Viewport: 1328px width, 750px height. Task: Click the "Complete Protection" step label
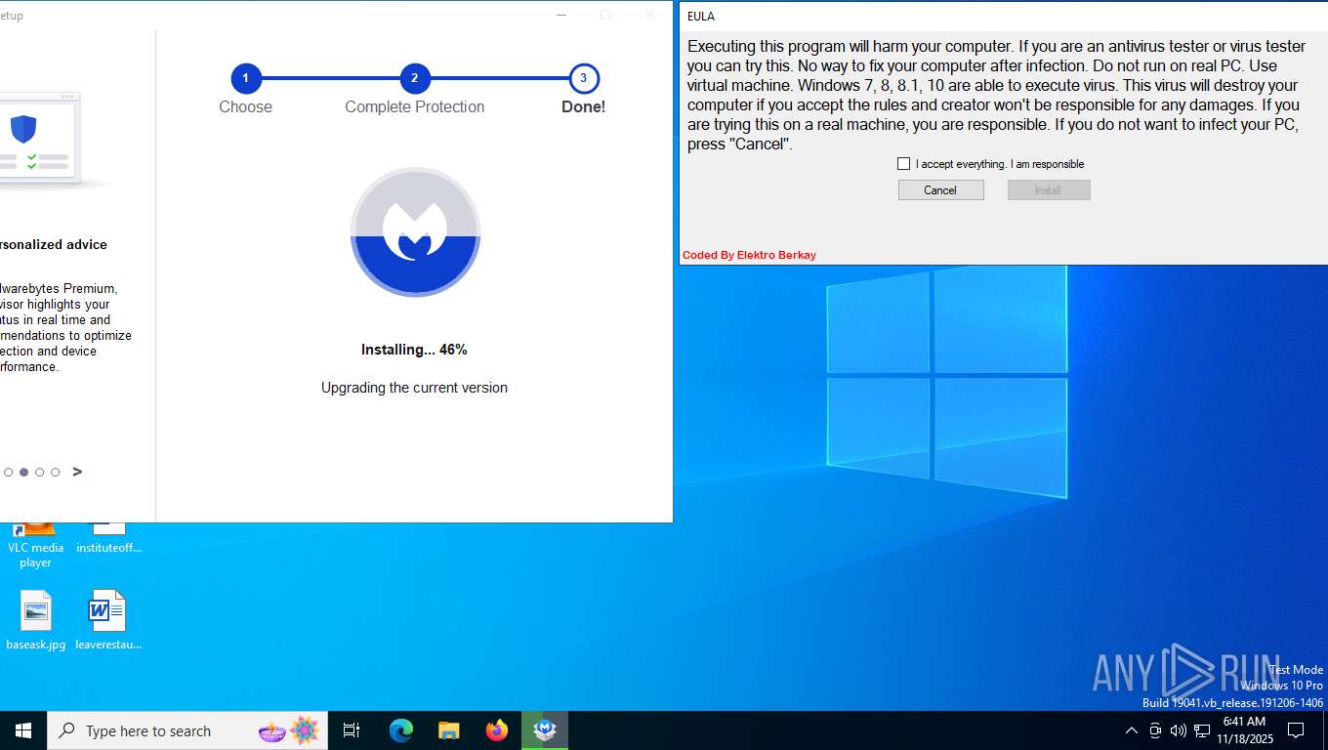(x=414, y=107)
